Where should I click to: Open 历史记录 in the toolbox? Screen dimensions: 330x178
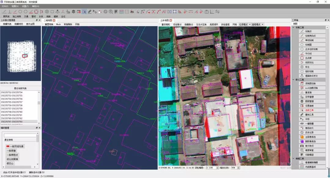coord(309,132)
